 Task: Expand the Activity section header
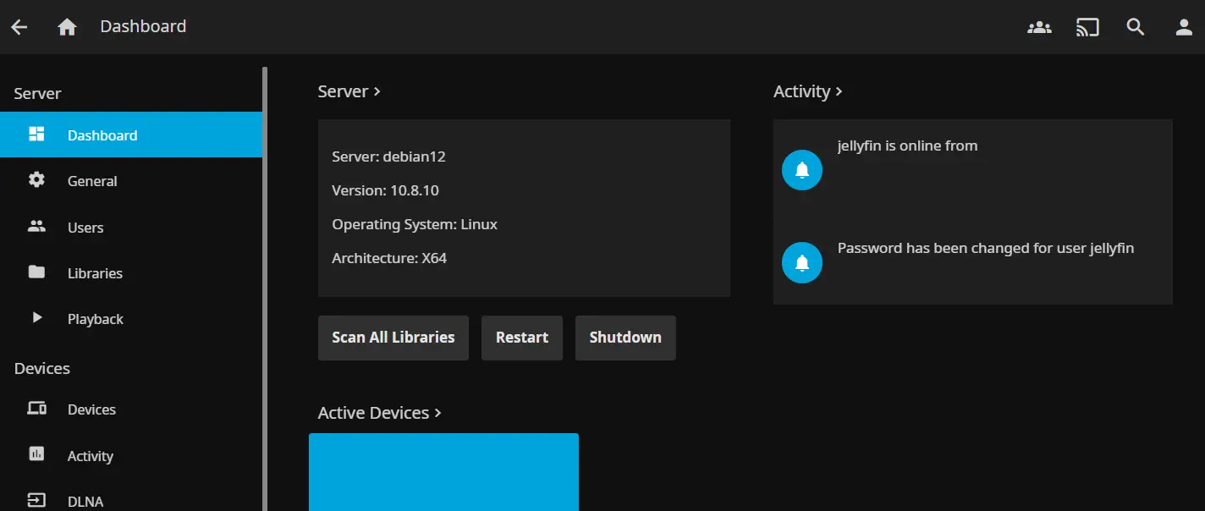807,91
